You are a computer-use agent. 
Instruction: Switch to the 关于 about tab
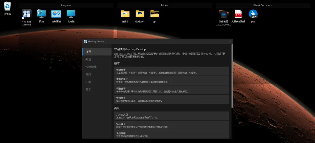point(97,90)
